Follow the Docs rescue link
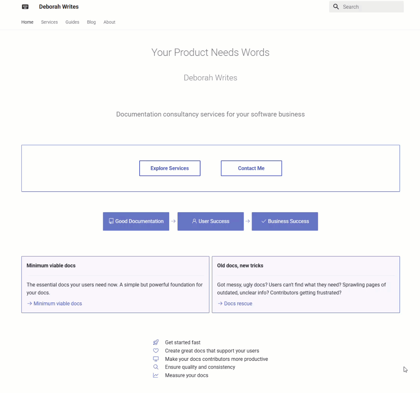 pos(238,304)
